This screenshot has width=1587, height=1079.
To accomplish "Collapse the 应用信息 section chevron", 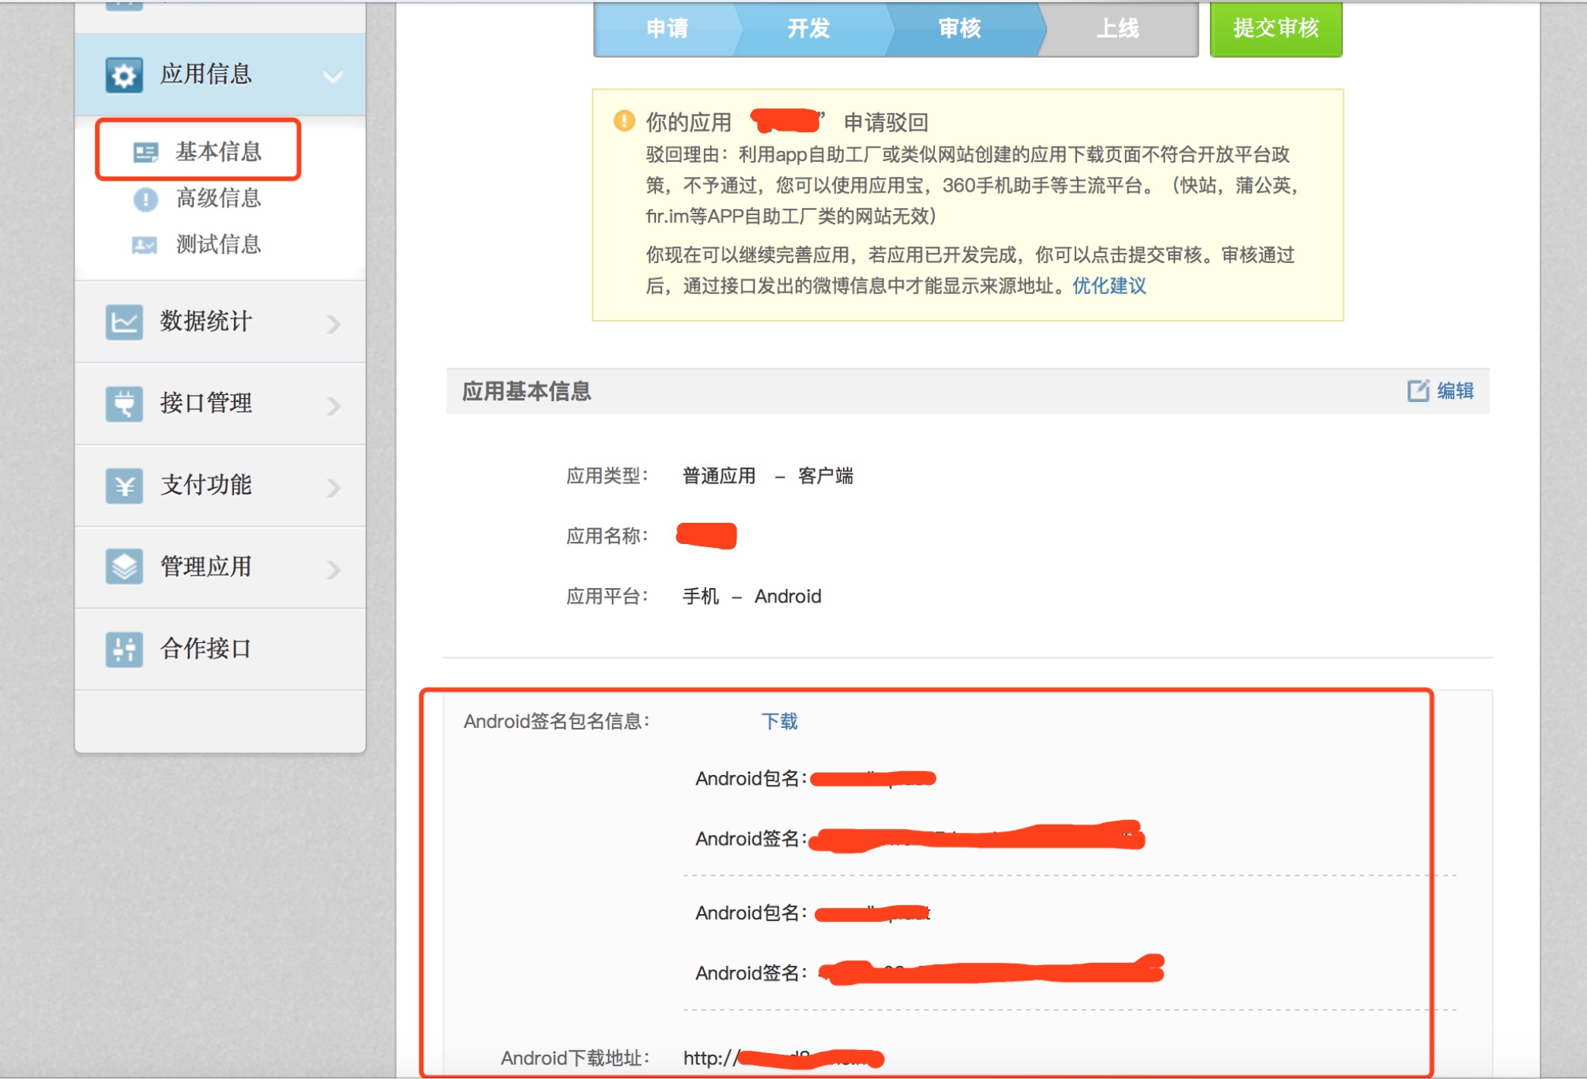I will tap(332, 76).
